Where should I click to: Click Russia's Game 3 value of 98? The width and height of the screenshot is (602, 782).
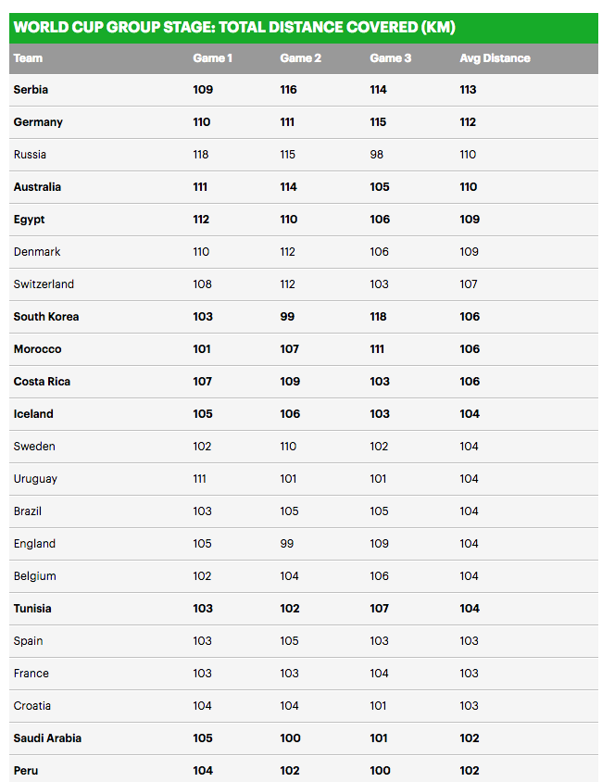coord(378,155)
